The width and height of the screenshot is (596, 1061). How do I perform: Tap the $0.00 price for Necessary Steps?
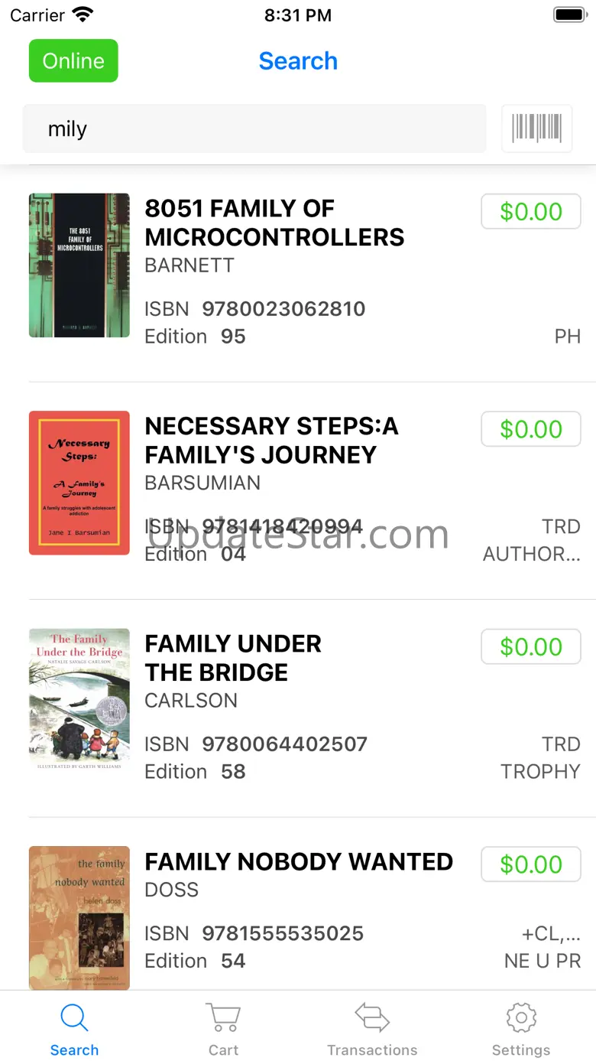click(x=531, y=429)
